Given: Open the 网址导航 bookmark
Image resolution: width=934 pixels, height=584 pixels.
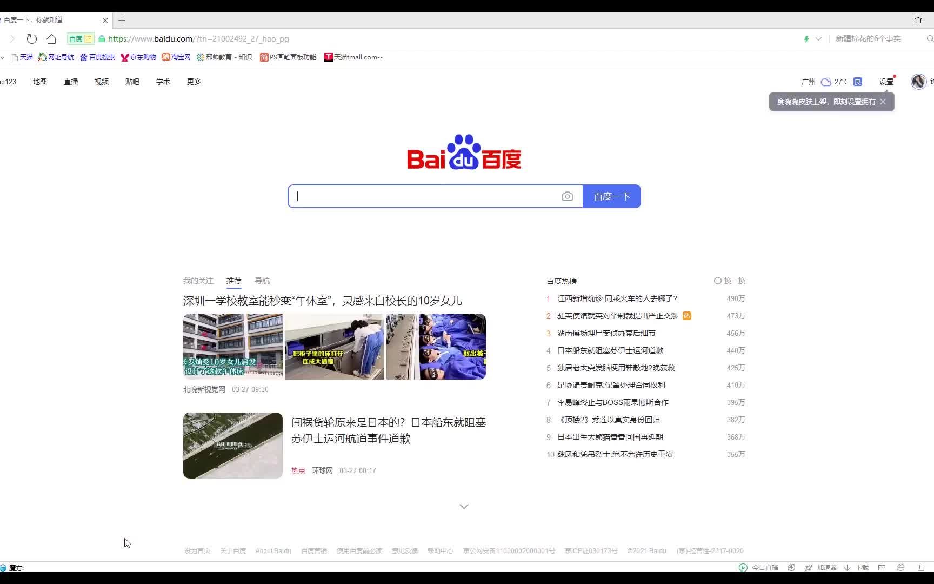Looking at the screenshot, I should [x=56, y=57].
